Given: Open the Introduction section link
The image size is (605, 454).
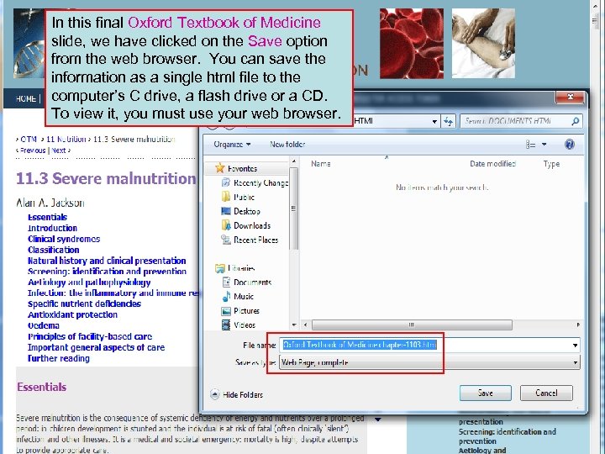Looking at the screenshot, I should point(52,228).
